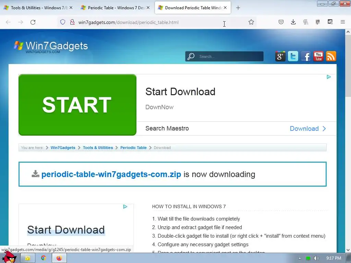Click 'Unzip and extract gadget file if needed'

[x=200, y=227]
